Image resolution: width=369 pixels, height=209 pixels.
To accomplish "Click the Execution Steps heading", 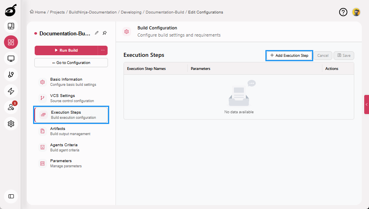I will [x=144, y=55].
